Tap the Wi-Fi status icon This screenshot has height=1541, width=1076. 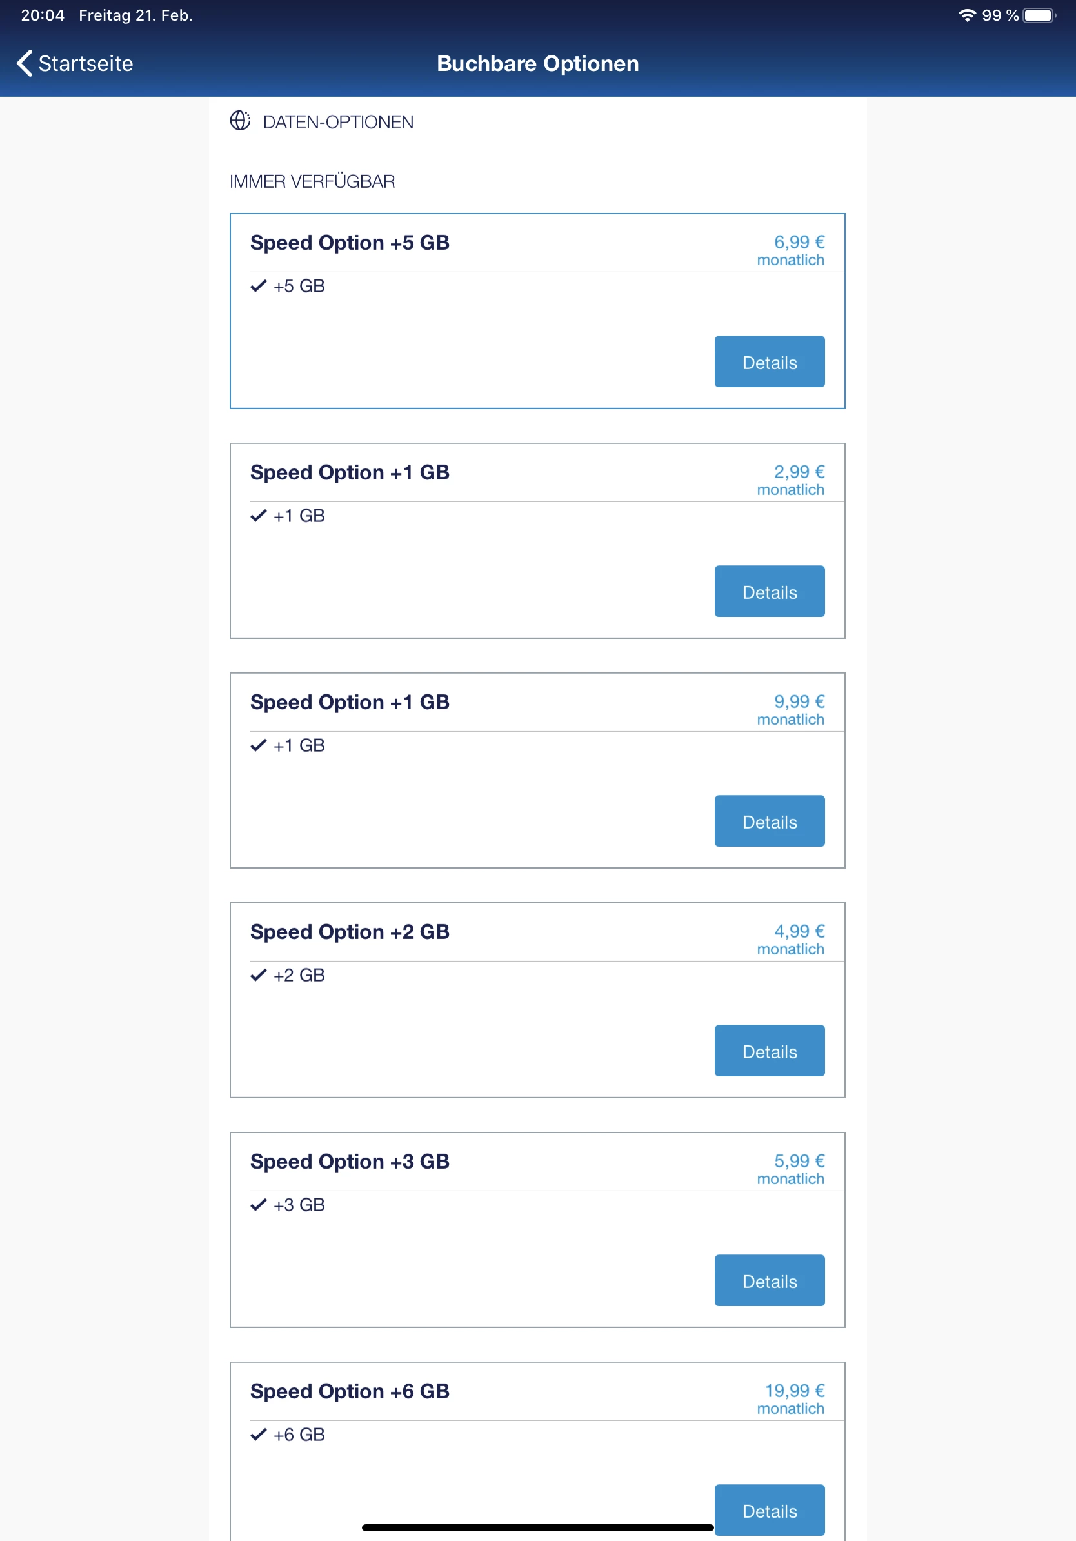[966, 15]
